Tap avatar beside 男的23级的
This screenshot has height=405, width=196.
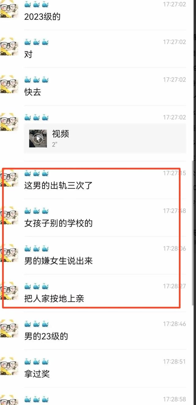pyautogui.click(x=8, y=328)
